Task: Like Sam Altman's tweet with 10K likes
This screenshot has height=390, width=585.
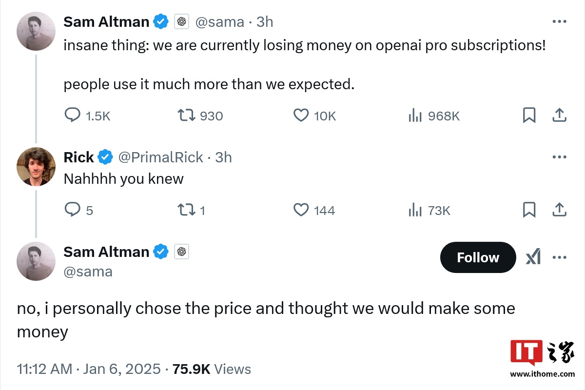Action: click(x=301, y=116)
